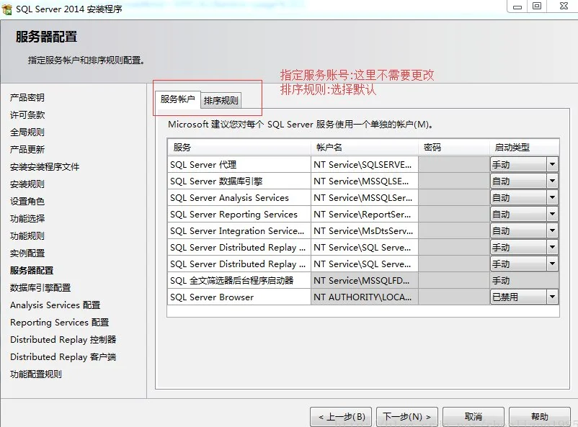Open 帮助 for this setup page
Image resolution: width=578 pixels, height=427 pixels.
(x=539, y=416)
